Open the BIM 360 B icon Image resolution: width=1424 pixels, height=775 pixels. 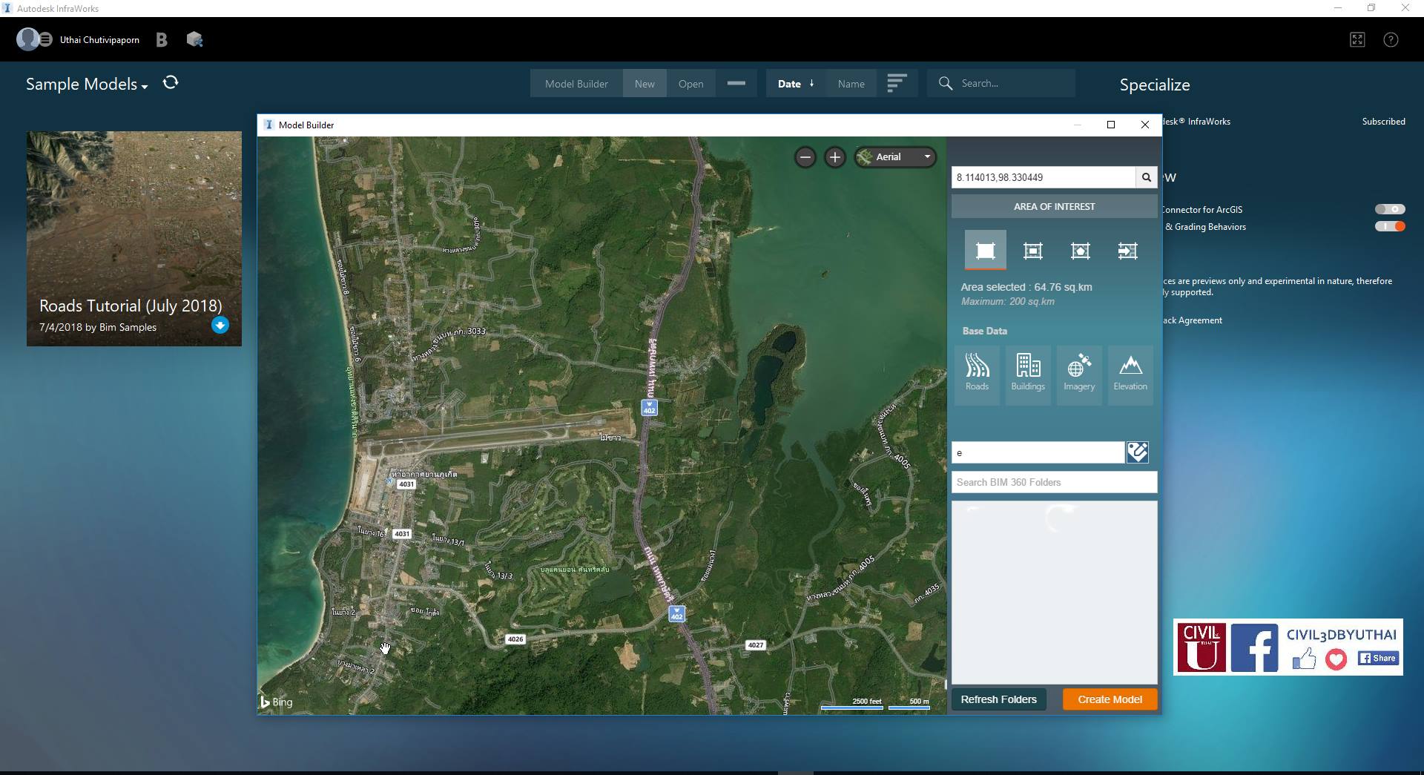coord(162,40)
